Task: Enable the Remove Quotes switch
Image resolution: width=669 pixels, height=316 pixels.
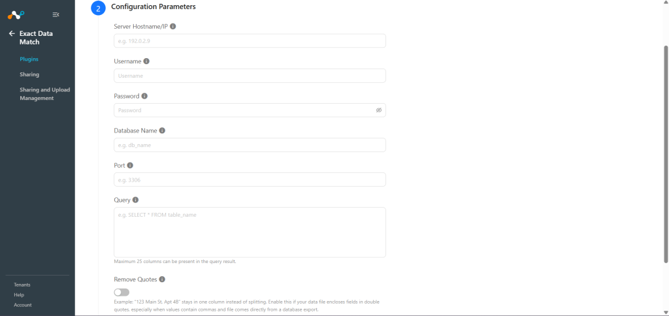Action: [x=122, y=292]
